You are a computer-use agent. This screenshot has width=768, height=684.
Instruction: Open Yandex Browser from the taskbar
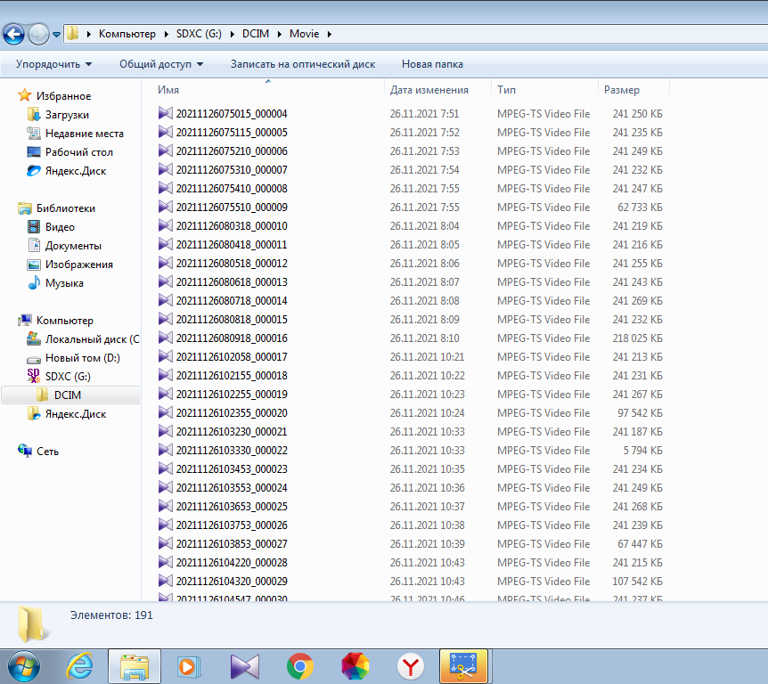410,666
